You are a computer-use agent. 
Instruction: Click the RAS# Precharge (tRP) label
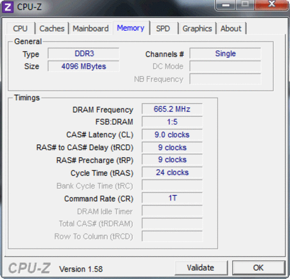coord(95,160)
